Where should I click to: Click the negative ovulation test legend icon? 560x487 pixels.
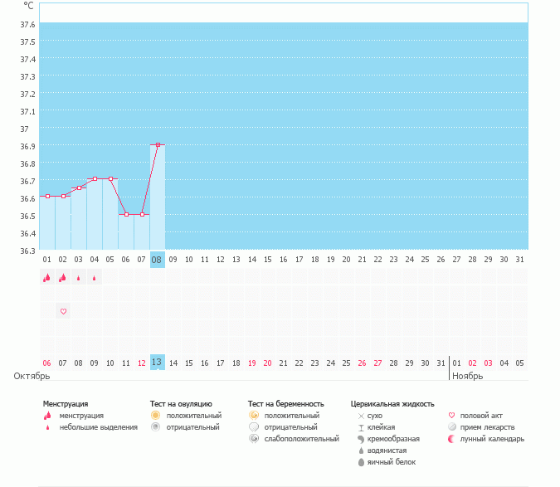click(x=155, y=426)
